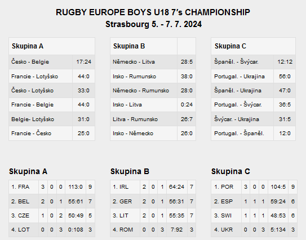Click the Irsko - Litva score 0:24
The width and height of the screenshot is (306, 240).
click(x=187, y=105)
